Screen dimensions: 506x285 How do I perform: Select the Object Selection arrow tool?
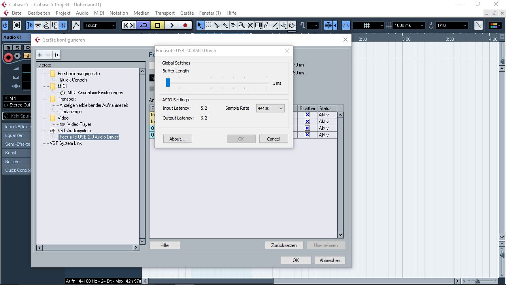click(x=200, y=25)
